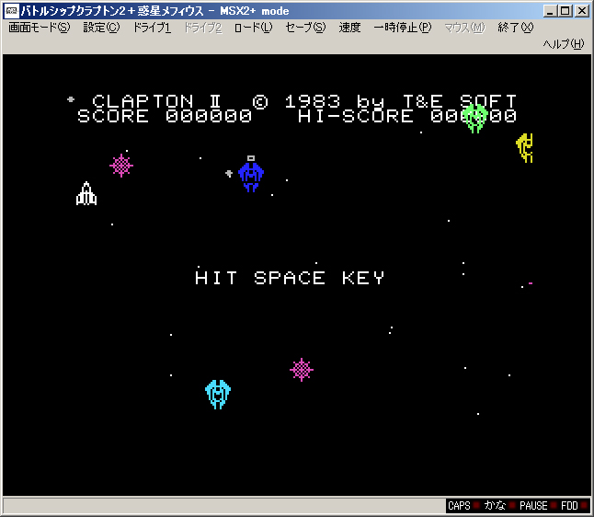Click 一時停止(P) to pause emulation
This screenshot has width=594, height=517.
(x=402, y=28)
